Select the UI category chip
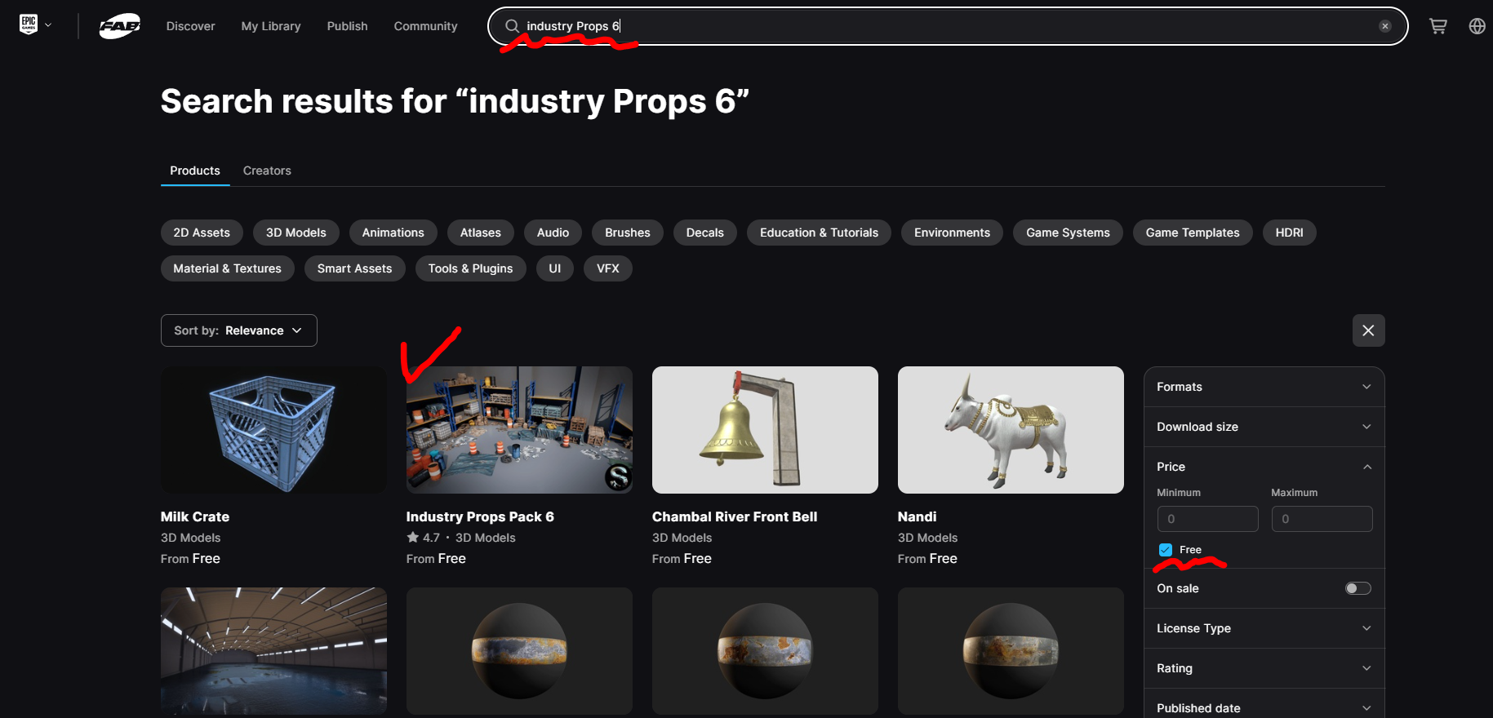This screenshot has height=718, width=1493. click(555, 268)
